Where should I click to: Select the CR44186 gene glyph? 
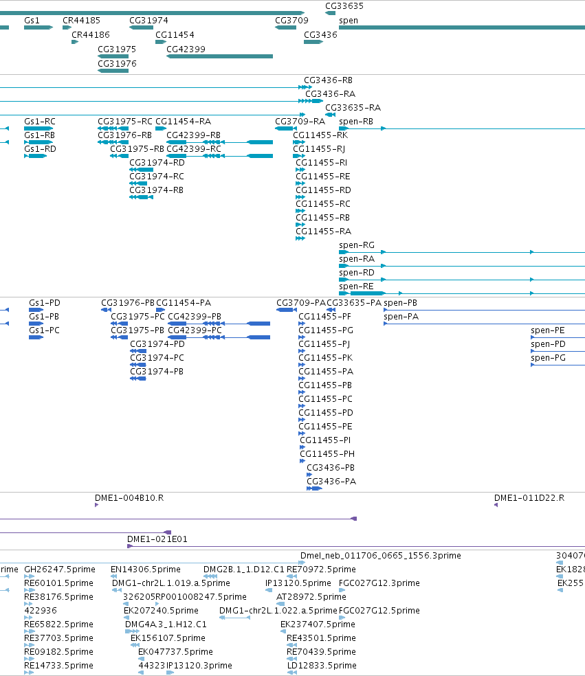pyautogui.click(x=75, y=42)
